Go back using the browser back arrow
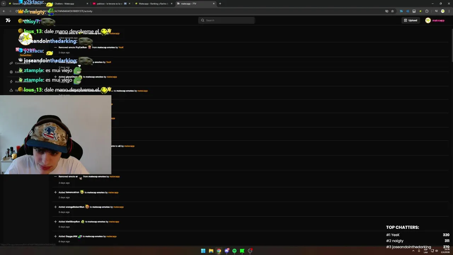Screen dimensions: 453x255 tap(4, 11)
